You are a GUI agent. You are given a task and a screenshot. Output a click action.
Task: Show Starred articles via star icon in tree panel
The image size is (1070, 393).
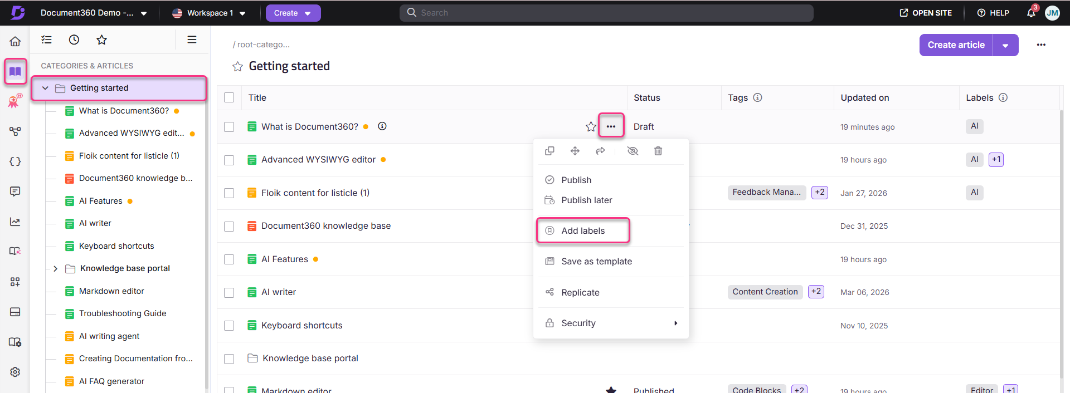101,40
